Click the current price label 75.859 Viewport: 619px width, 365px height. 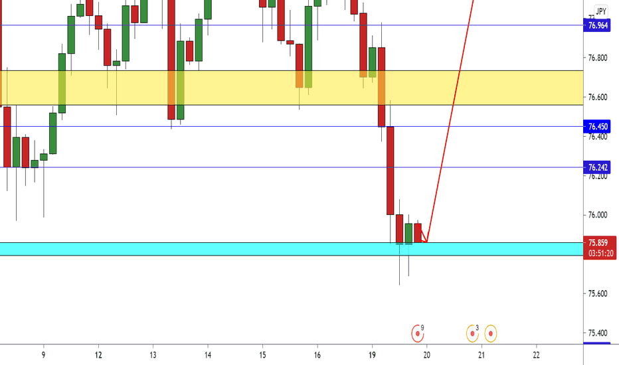598,242
